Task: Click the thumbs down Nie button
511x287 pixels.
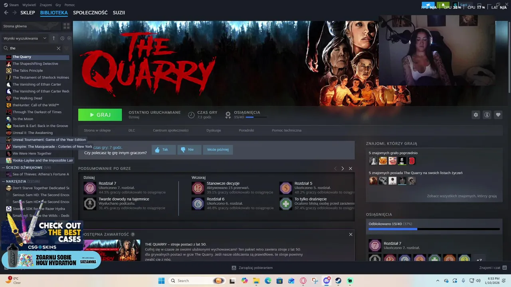Action: click(x=189, y=149)
